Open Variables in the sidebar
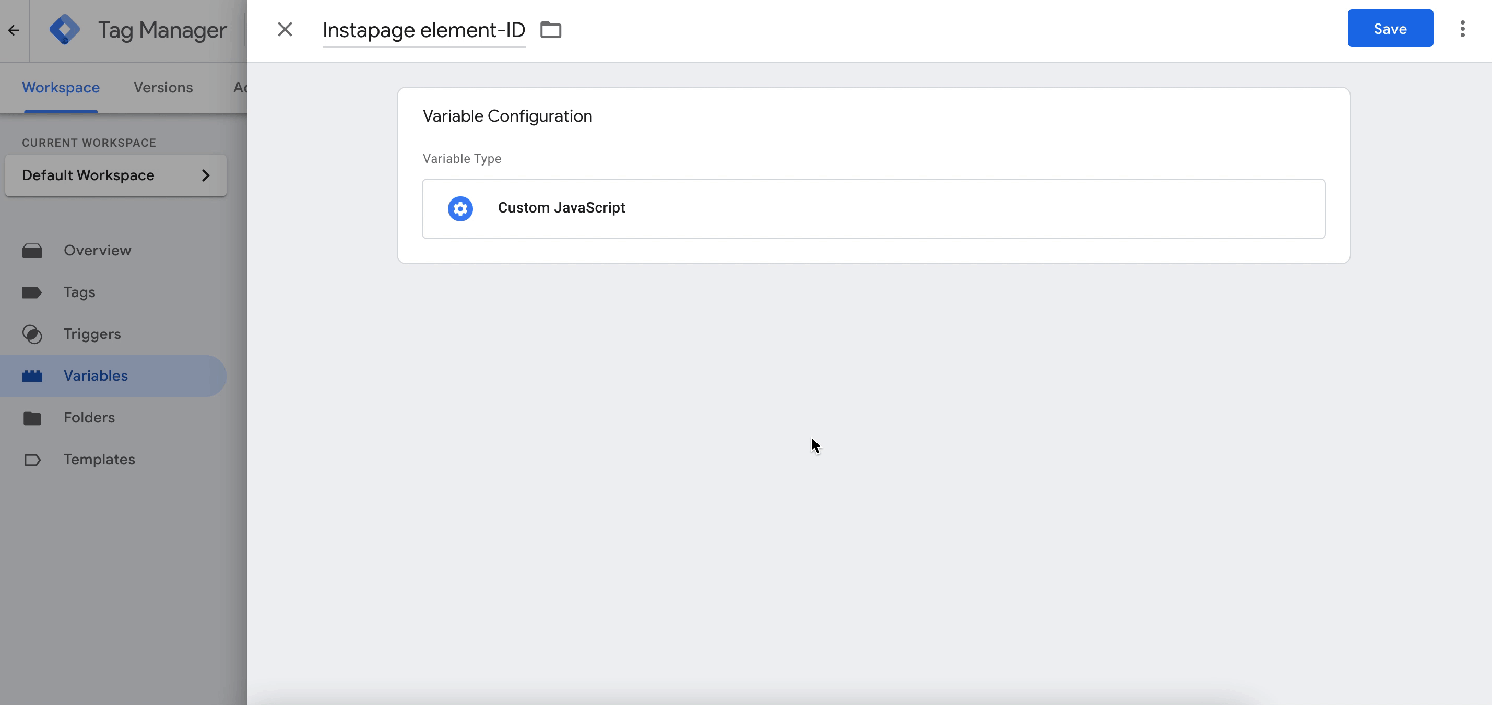 (96, 376)
